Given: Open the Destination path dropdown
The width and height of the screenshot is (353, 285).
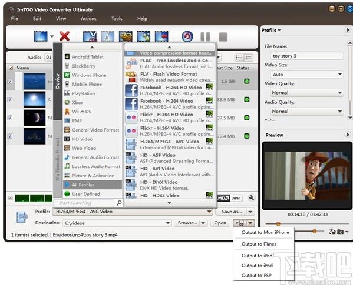Looking at the screenshot, I should 168,223.
